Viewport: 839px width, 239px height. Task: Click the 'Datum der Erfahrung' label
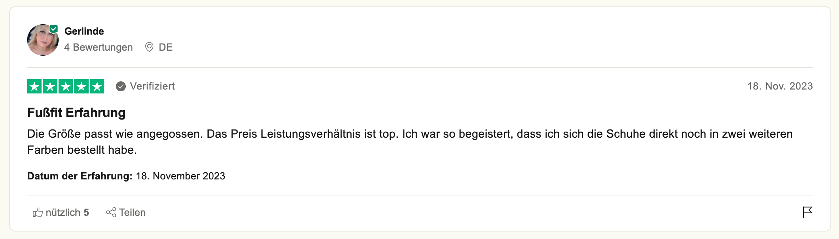click(x=80, y=176)
